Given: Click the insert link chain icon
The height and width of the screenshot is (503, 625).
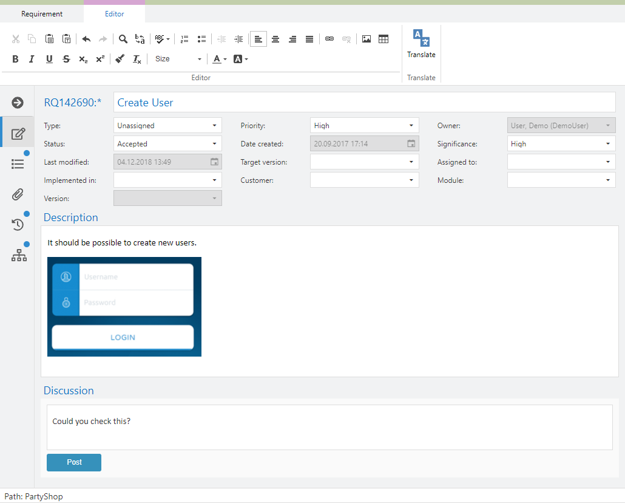Looking at the screenshot, I should (329, 39).
